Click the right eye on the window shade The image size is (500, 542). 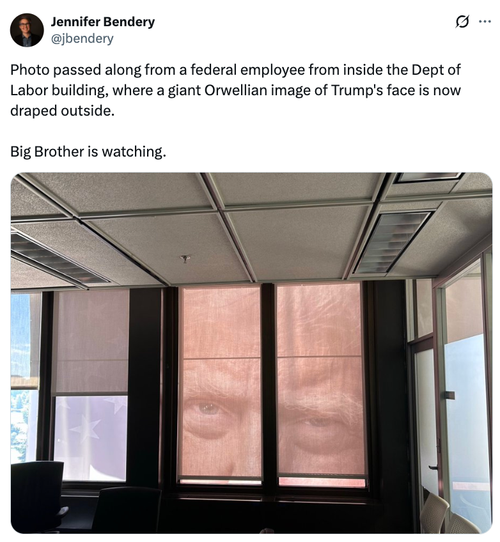(316, 421)
